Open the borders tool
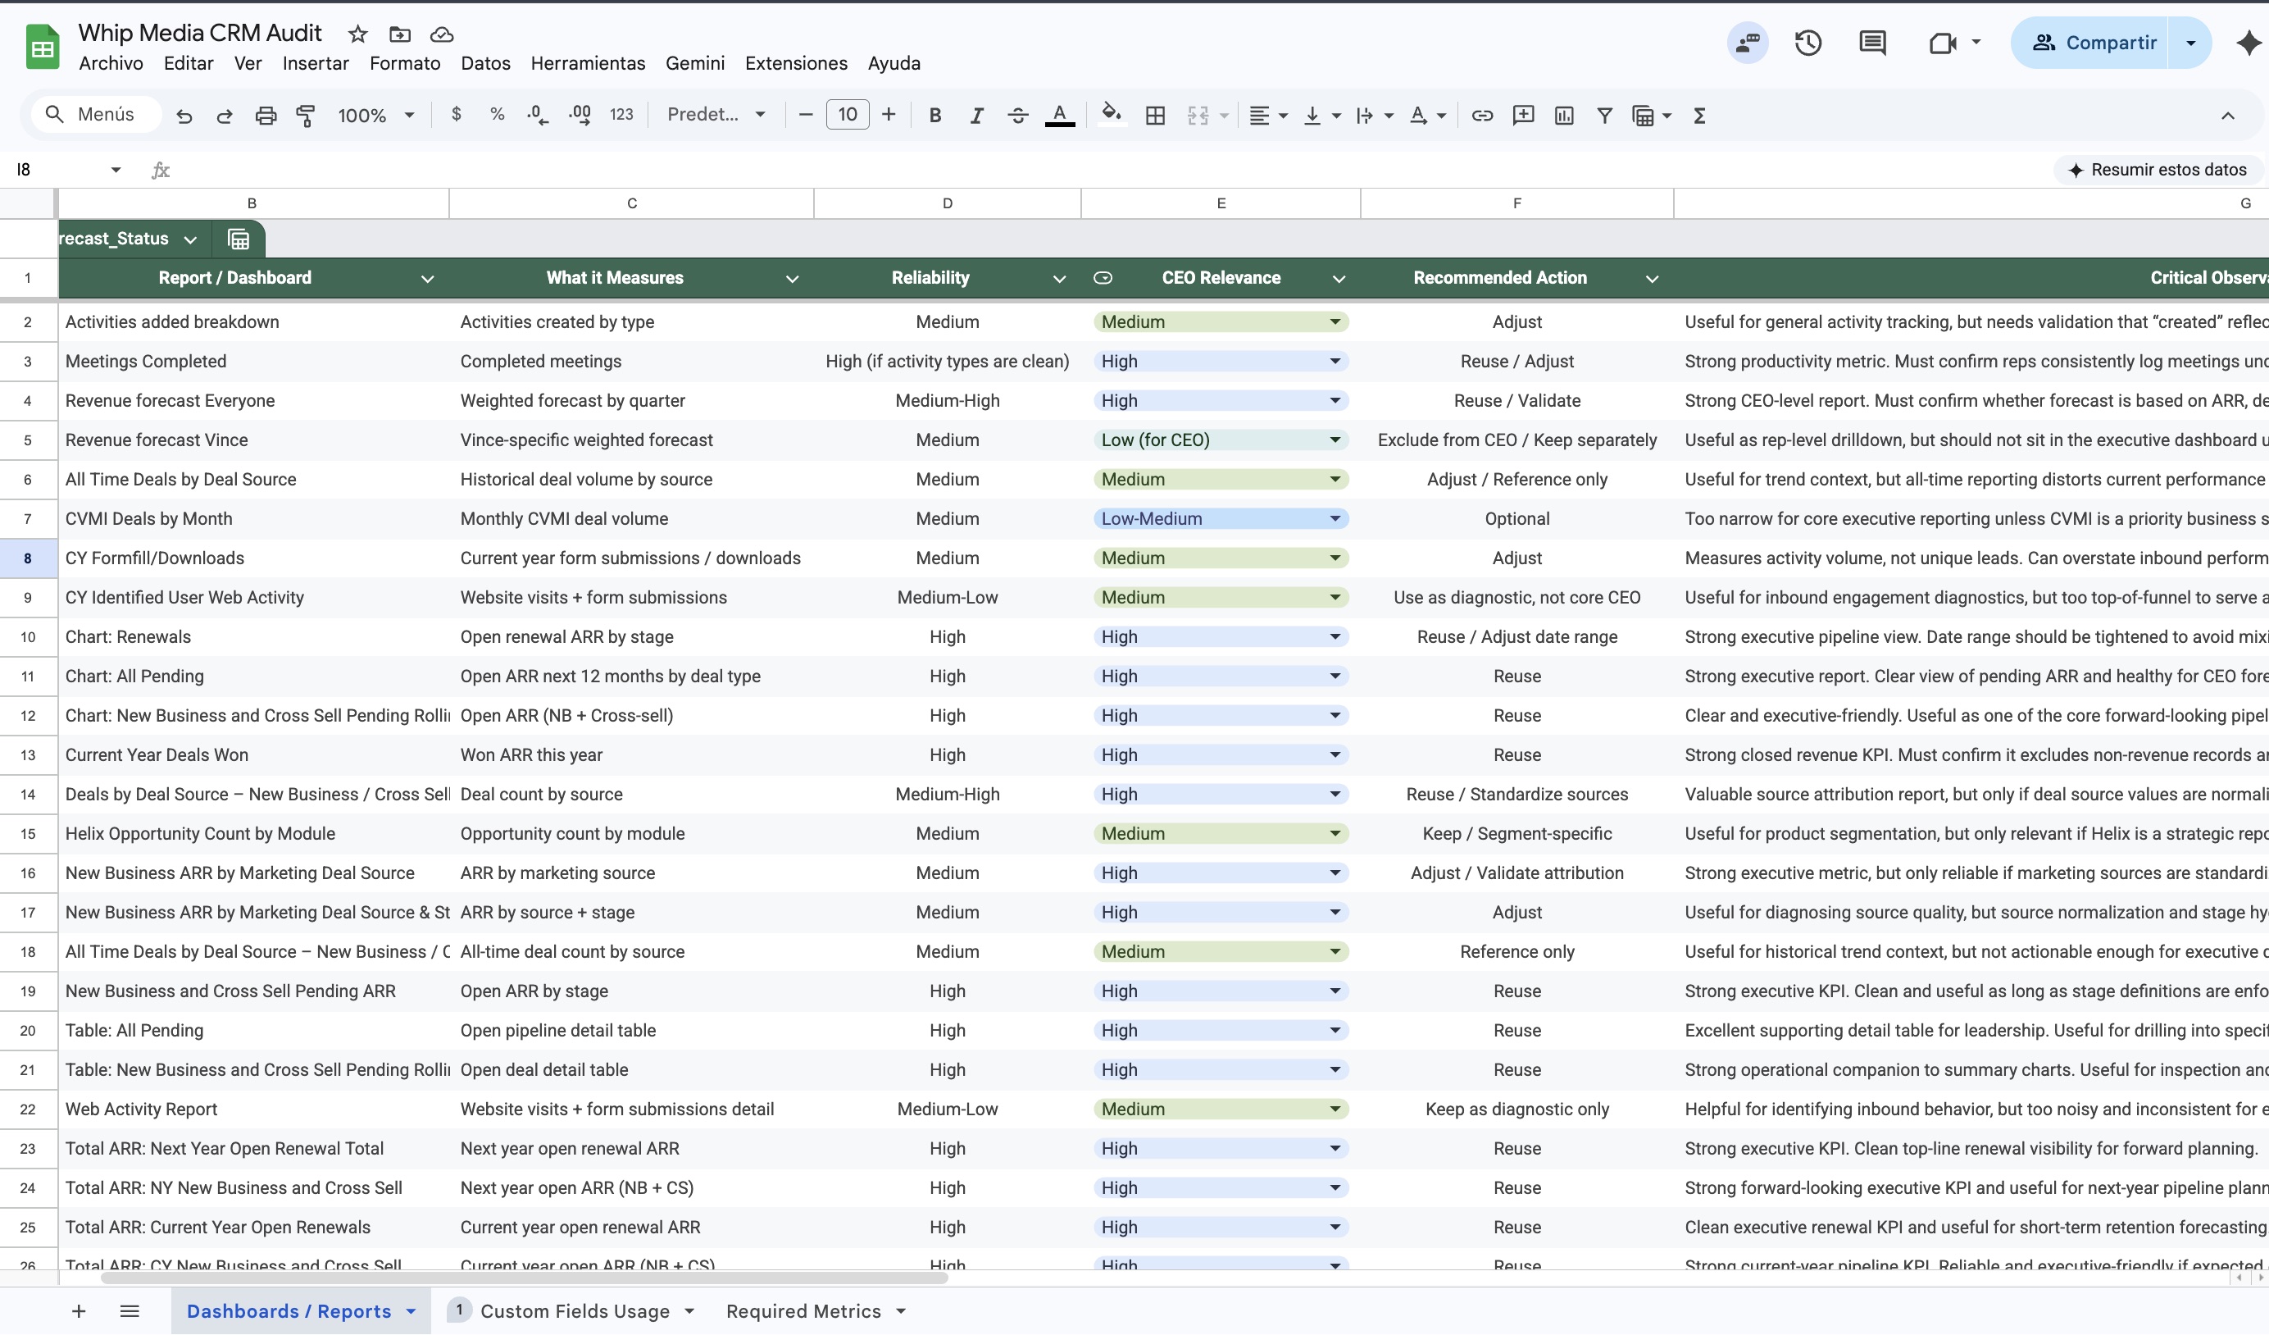This screenshot has height=1335, width=2269. coord(1155,116)
